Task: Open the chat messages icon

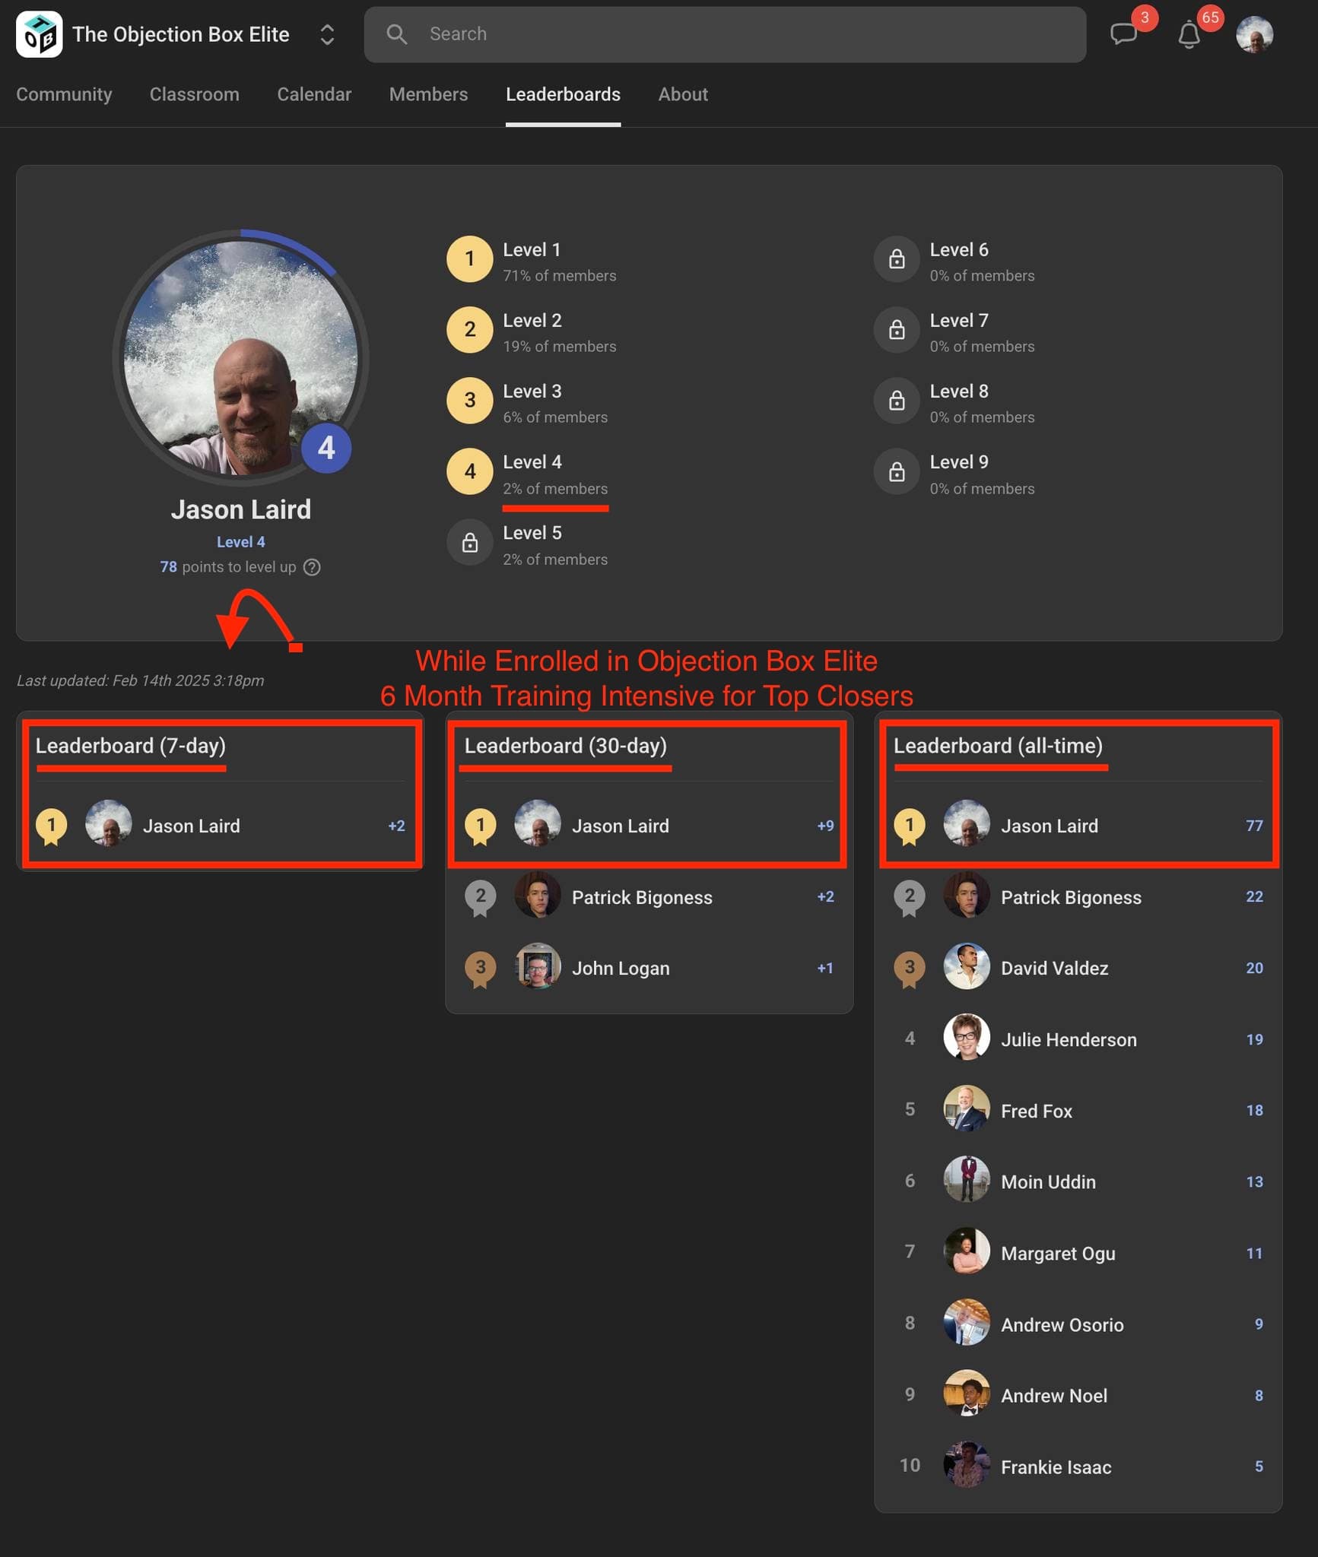Action: point(1123,33)
